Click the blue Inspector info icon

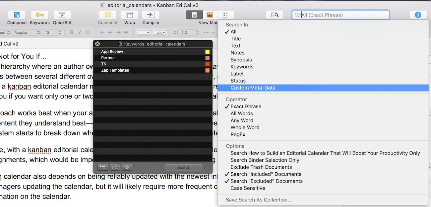pos(418,15)
